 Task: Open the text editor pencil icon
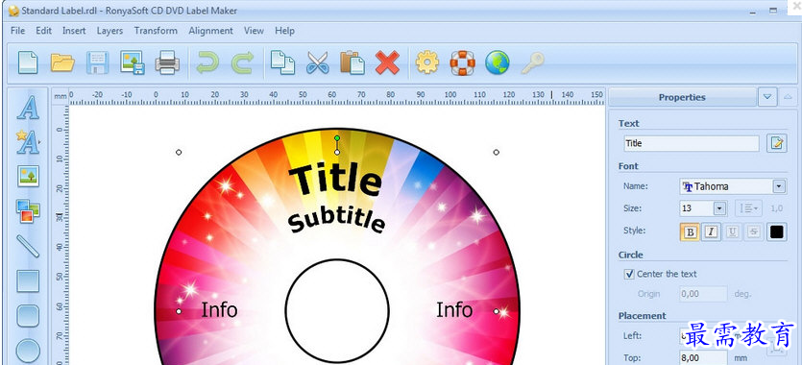click(x=777, y=143)
